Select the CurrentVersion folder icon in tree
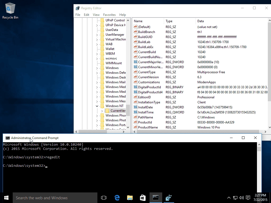Screen dimensions: 271x203 click(107, 111)
